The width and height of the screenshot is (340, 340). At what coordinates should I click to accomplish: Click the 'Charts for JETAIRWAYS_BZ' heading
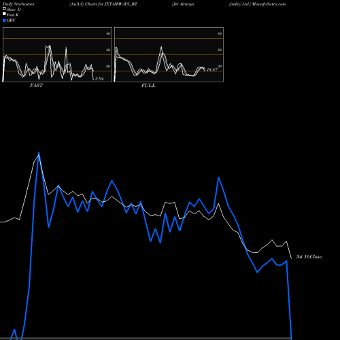pyautogui.click(x=111, y=4)
